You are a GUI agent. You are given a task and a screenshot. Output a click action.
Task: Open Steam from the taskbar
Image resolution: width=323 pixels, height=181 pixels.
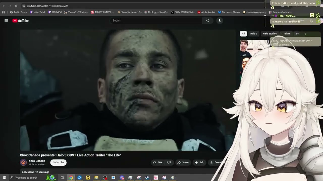147,177
